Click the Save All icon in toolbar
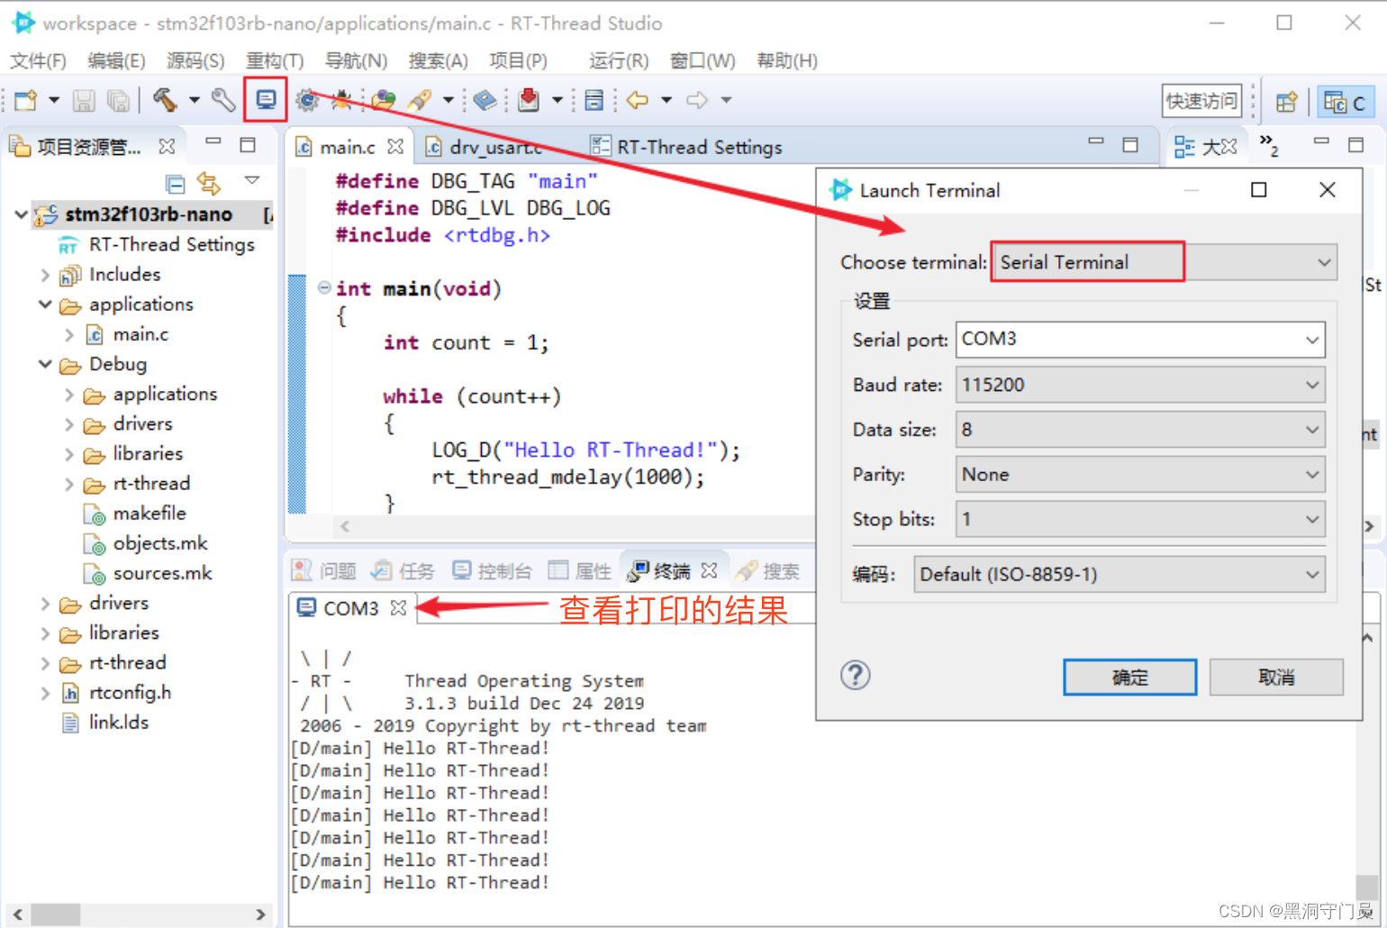Screen dimensions: 1387x928 tap(118, 100)
